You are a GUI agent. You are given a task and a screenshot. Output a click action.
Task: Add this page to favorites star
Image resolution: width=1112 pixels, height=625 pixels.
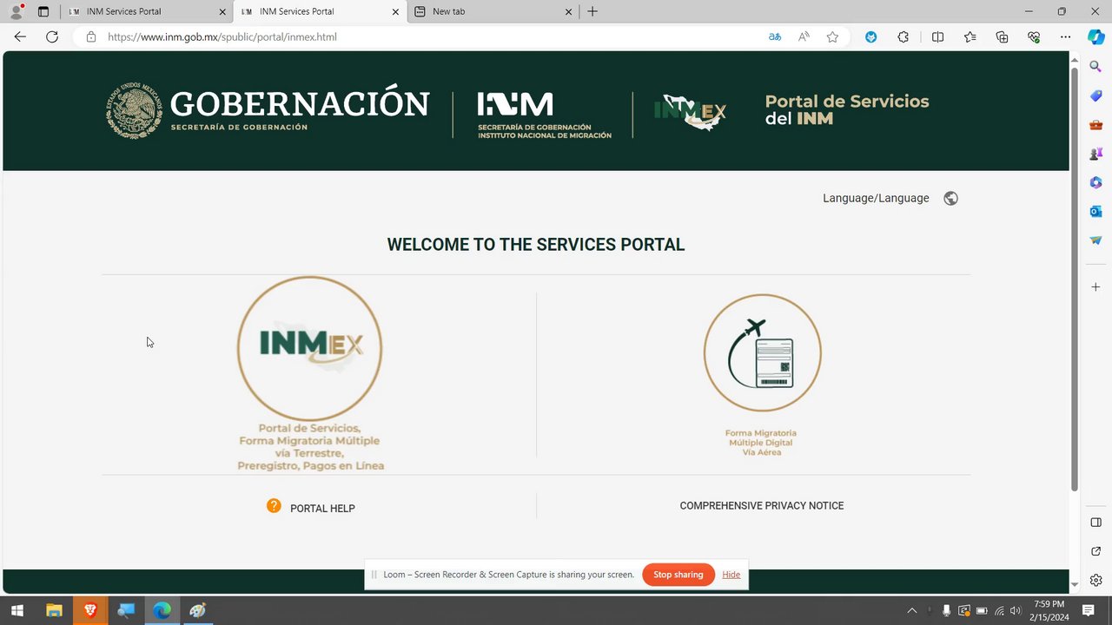pyautogui.click(x=832, y=36)
